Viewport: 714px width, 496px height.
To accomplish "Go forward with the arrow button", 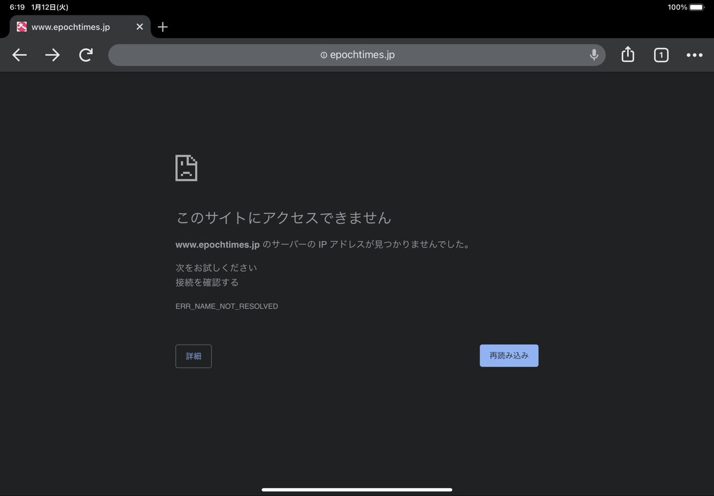I will pyautogui.click(x=52, y=55).
